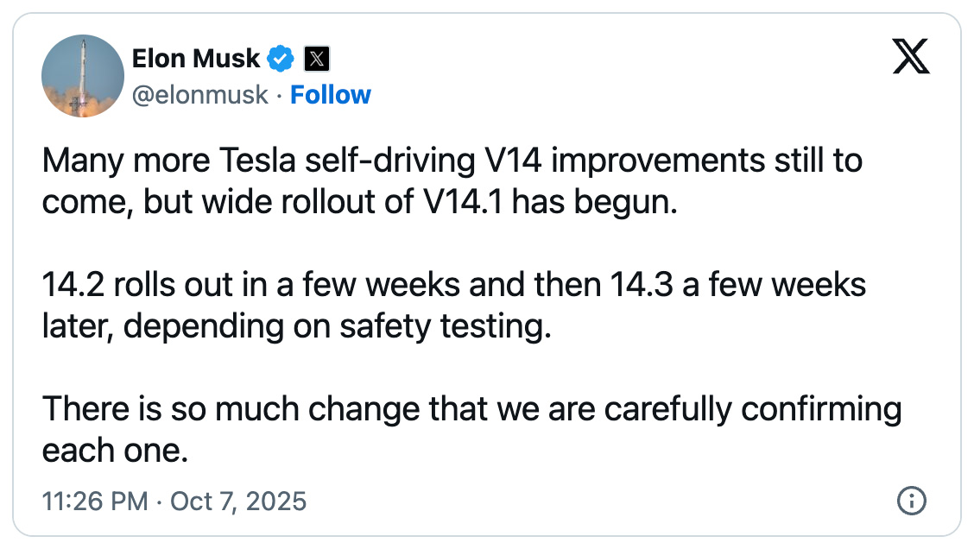Screen dimensions: 974x549
Task: Open the Elon Musk display name link
Action: (195, 58)
